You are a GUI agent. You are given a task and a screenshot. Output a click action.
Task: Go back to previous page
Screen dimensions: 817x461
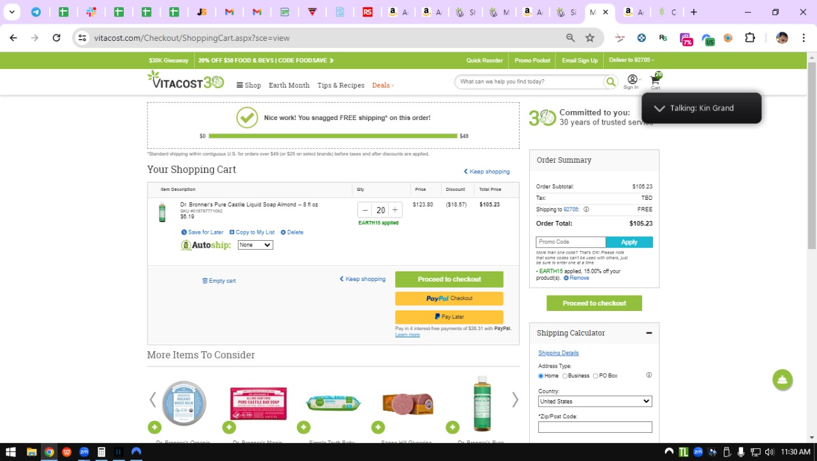[13, 38]
